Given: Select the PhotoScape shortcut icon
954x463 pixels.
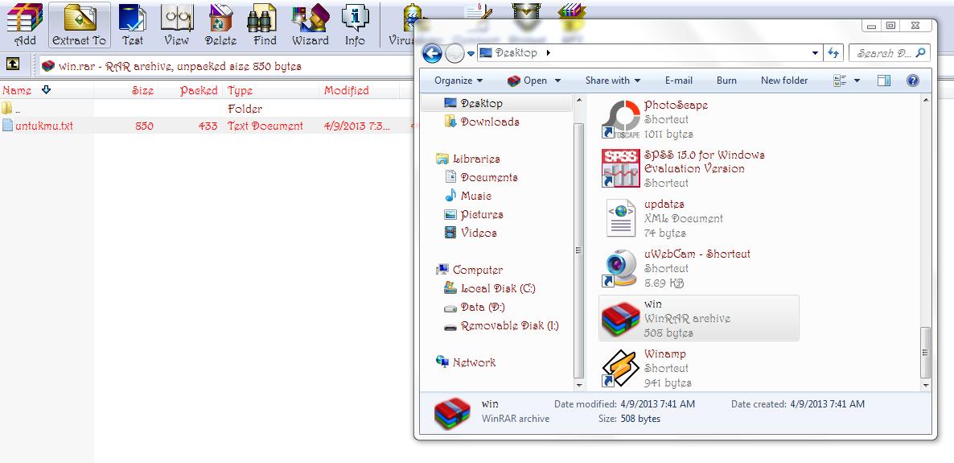Looking at the screenshot, I should tap(620, 119).
